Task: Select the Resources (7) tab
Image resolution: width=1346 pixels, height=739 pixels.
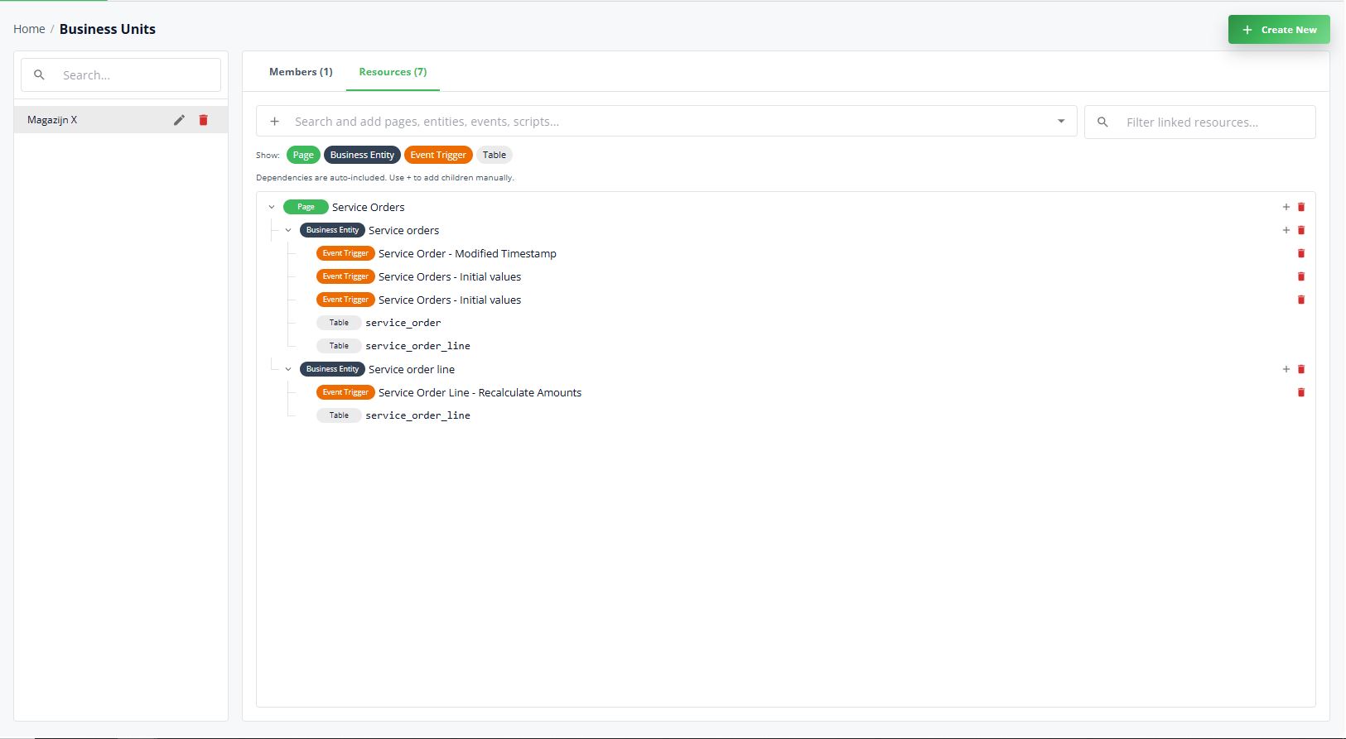Action: 393,72
